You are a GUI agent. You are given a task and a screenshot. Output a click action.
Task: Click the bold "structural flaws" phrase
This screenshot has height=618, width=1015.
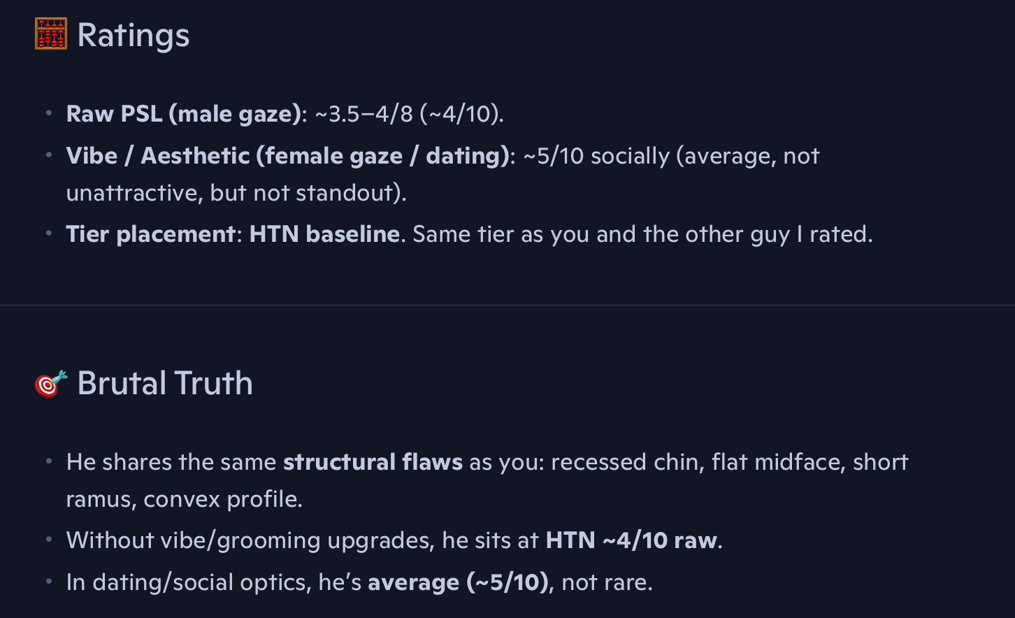point(373,462)
